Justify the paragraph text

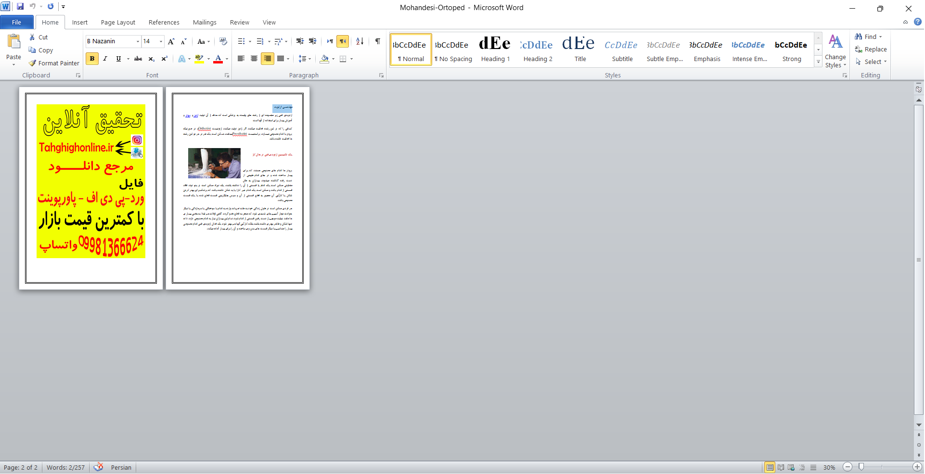coord(281,59)
